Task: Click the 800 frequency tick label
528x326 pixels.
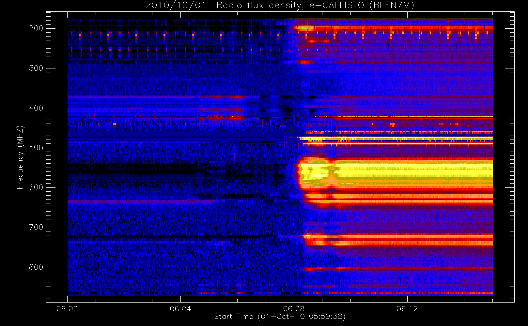Action: point(36,267)
